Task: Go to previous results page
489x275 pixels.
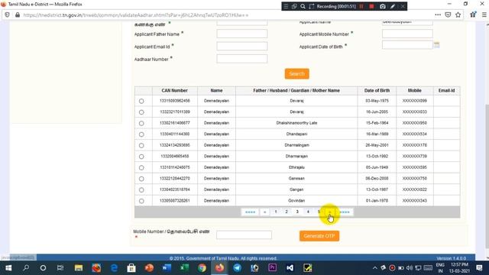Action: click(x=265, y=212)
